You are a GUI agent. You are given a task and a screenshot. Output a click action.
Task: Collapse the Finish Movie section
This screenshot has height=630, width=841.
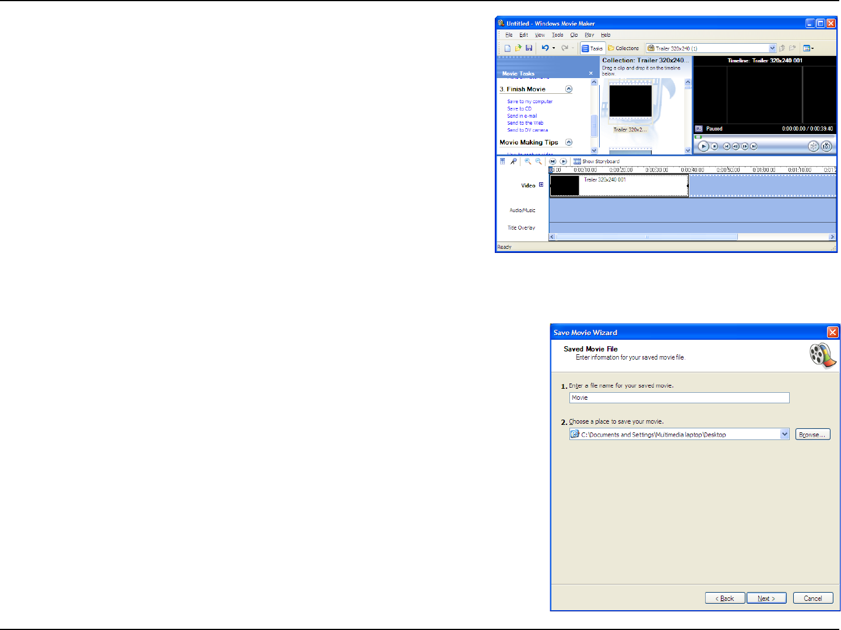pos(569,89)
